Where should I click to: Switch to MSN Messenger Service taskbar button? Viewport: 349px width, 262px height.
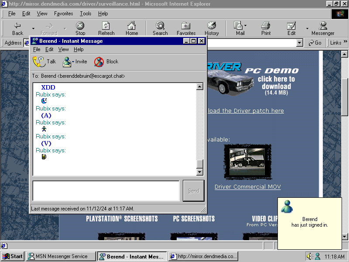(x=60, y=256)
